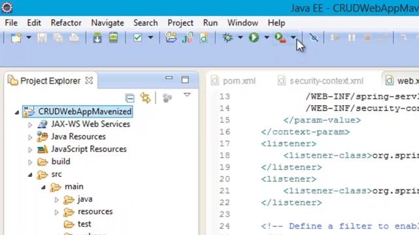This screenshot has height=235, width=419.
Task: Click the green server toolbar icon
Action: [x=113, y=38]
